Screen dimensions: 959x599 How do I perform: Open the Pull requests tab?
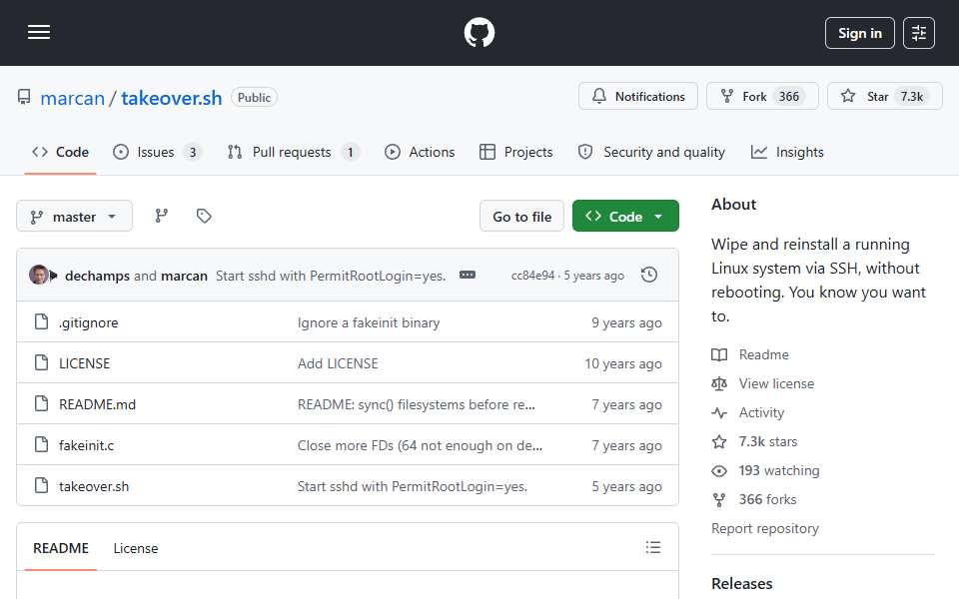293,152
